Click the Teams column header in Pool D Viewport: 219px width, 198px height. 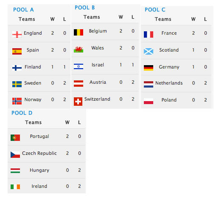coord(34,122)
